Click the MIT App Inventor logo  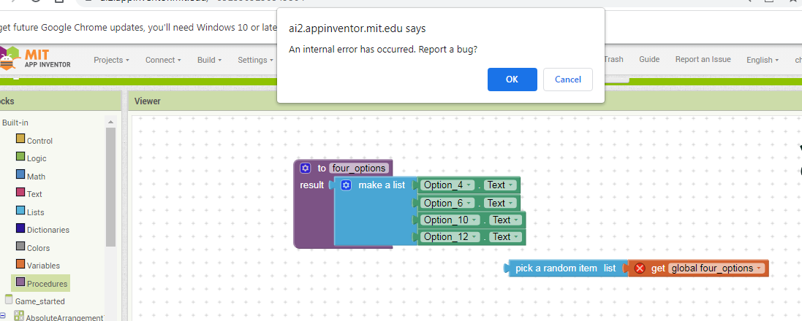[37, 60]
